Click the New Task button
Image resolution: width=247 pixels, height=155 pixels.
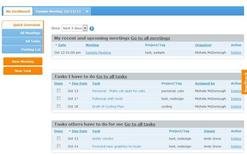coord(23,71)
